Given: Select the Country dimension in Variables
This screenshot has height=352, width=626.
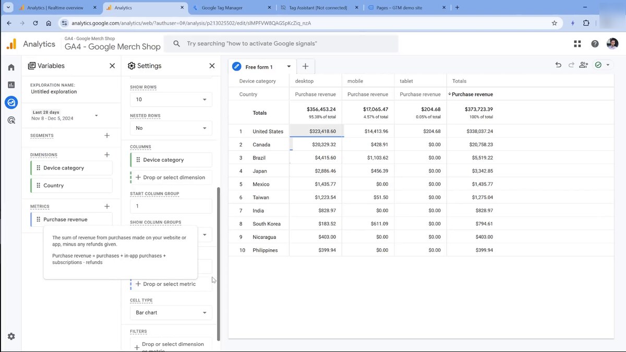Looking at the screenshot, I should click(71, 186).
